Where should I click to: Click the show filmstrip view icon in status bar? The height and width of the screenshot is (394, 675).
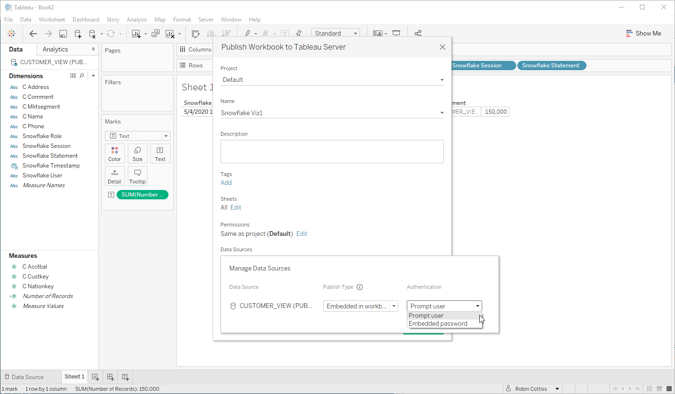[659, 389]
